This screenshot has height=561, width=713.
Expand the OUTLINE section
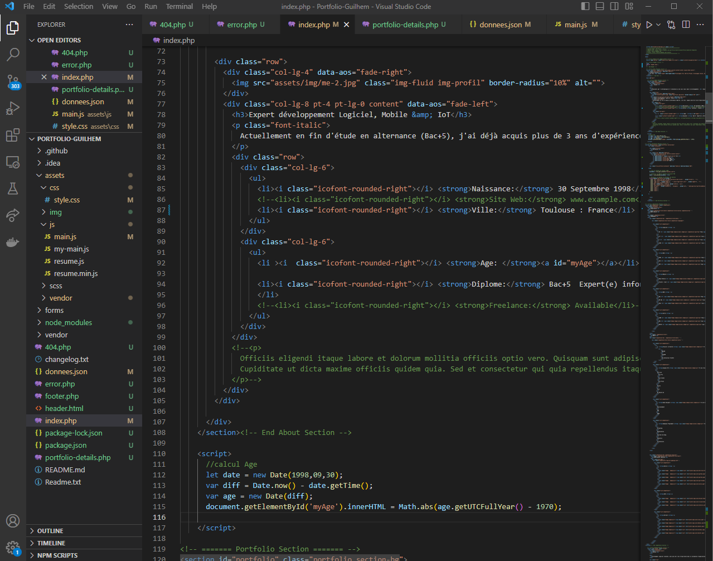click(x=50, y=531)
